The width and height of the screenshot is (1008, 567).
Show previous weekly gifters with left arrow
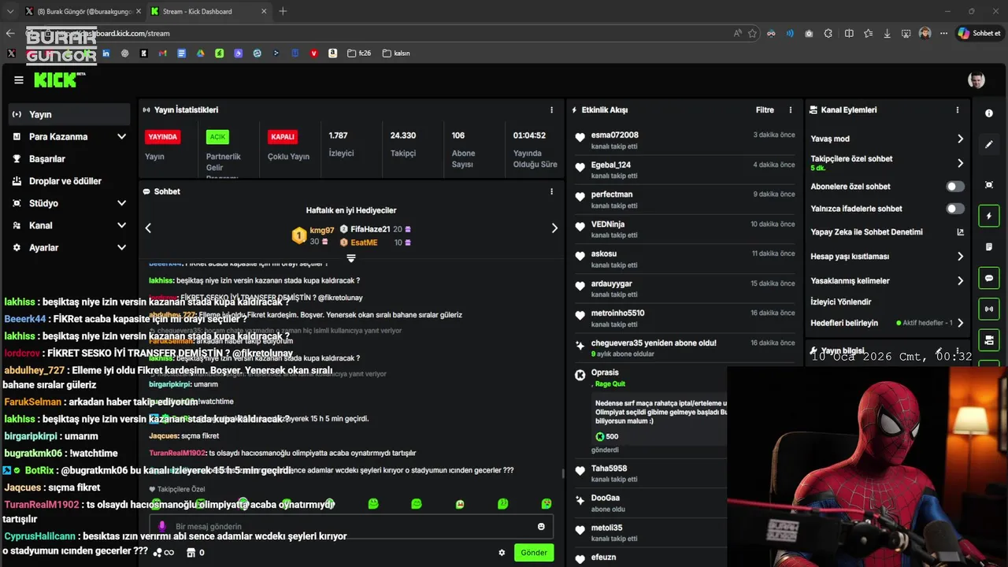(x=148, y=228)
